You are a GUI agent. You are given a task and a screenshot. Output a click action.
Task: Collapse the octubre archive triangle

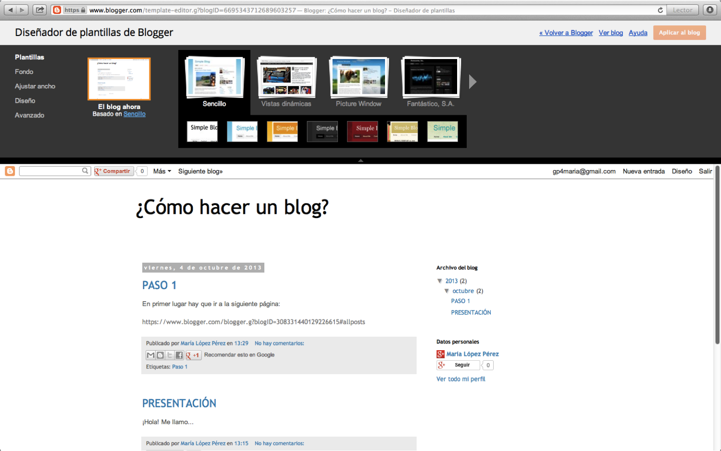click(447, 291)
